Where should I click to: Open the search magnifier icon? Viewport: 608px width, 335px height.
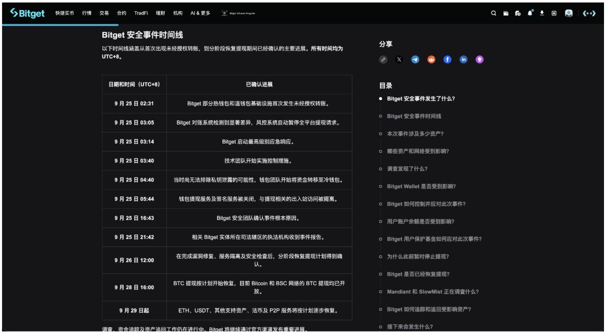[x=493, y=13]
